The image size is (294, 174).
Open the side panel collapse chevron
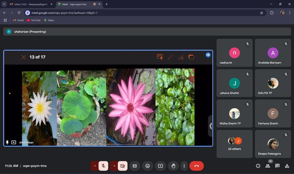[211, 126]
